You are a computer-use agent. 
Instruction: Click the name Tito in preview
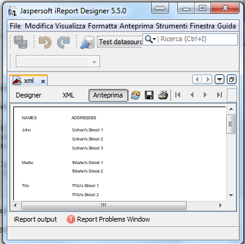25,186
